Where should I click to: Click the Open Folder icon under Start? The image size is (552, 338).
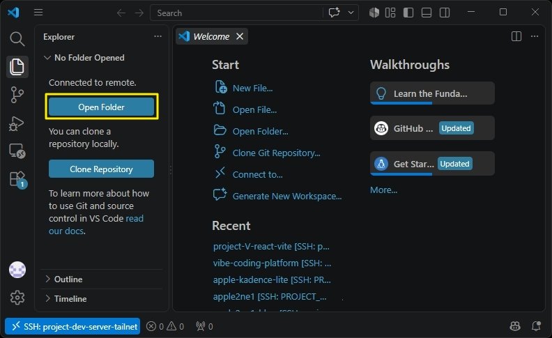click(x=220, y=130)
